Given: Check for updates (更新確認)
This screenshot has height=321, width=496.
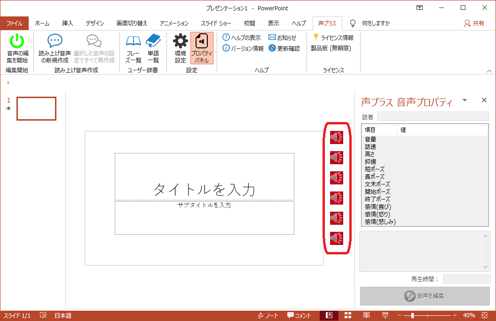Looking at the screenshot, I should pyautogui.click(x=284, y=48).
